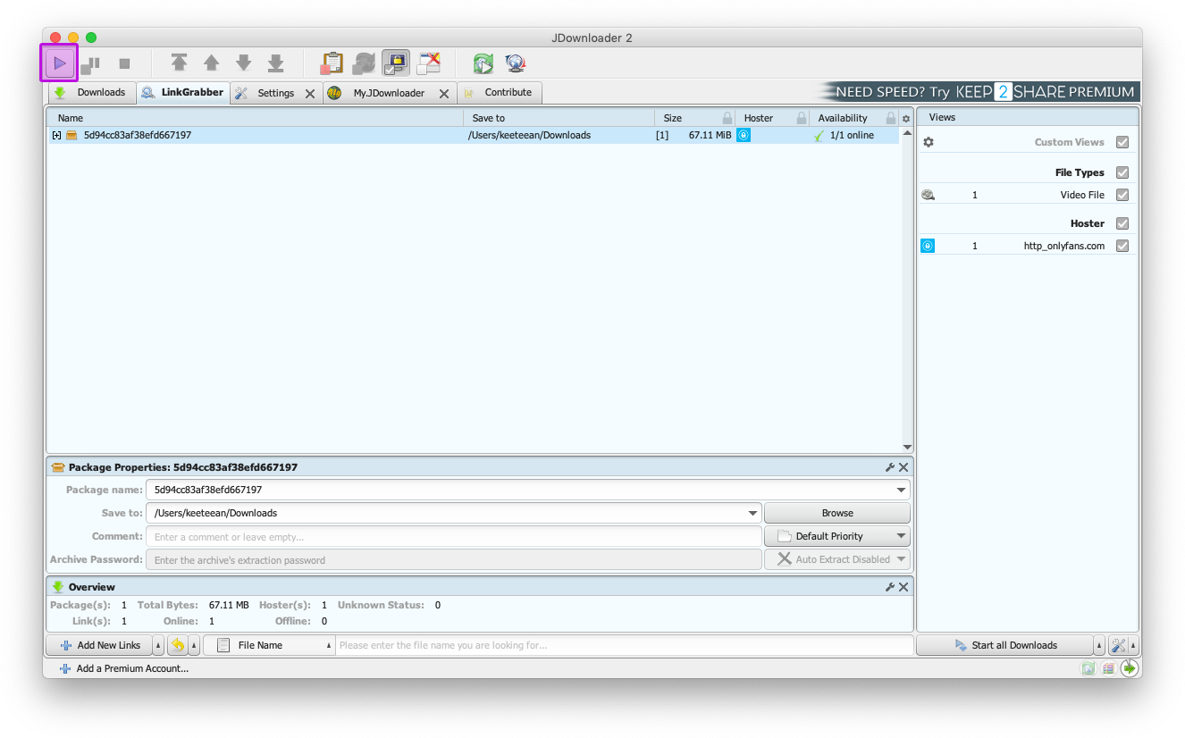
Task: Click the yellow restore links arrow icon
Action: pos(177,645)
